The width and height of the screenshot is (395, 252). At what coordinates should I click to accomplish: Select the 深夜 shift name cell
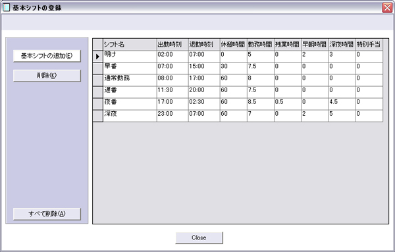[130, 116]
